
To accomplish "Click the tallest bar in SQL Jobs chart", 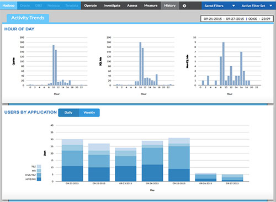I will [140, 64].
